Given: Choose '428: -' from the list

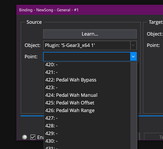Looking at the screenshot, I should pyautogui.click(x=87, y=126).
